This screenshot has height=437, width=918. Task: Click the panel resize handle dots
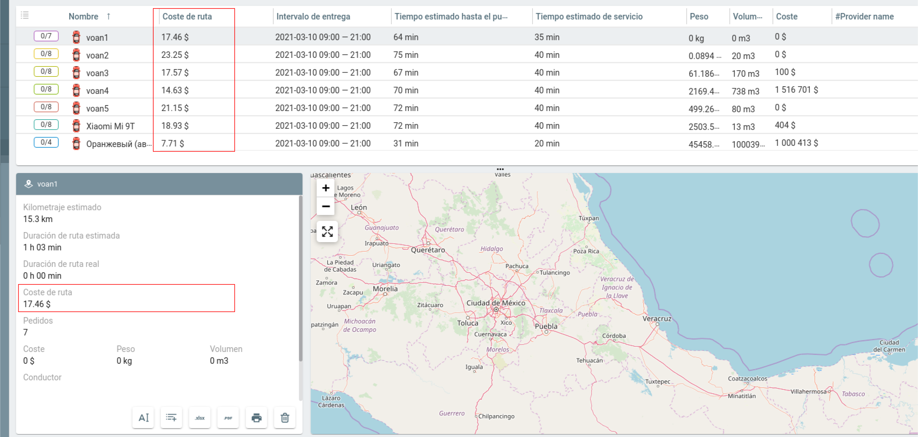tap(500, 169)
